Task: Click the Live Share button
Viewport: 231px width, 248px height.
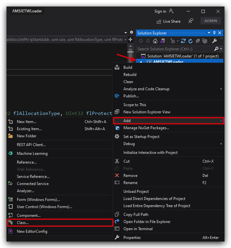Action: pos(168,21)
